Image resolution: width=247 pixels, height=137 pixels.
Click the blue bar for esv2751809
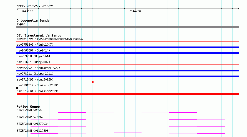128,47
